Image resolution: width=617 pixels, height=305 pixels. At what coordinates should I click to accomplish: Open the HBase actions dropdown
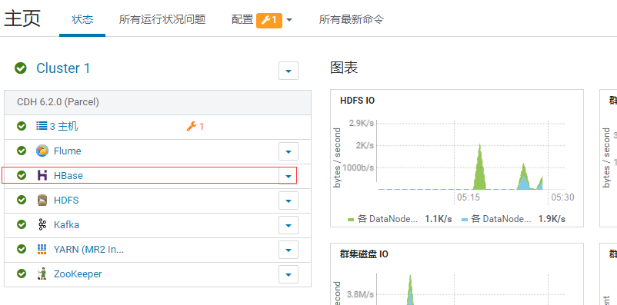pyautogui.click(x=288, y=176)
